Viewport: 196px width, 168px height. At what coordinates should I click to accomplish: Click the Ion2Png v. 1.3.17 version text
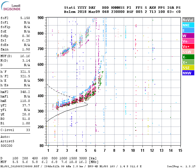click(181, 166)
